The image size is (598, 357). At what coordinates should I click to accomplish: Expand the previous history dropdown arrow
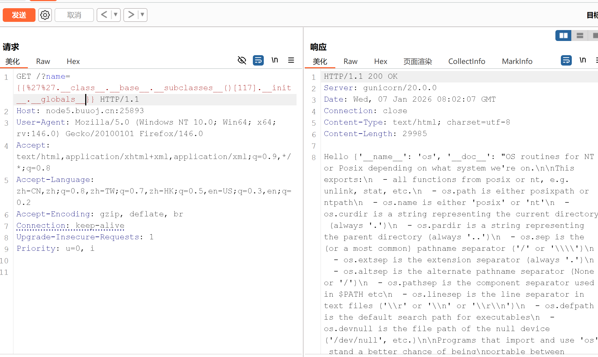pos(116,15)
